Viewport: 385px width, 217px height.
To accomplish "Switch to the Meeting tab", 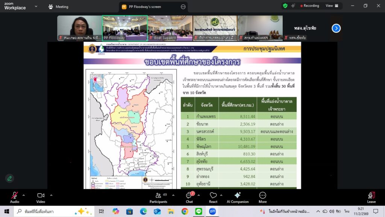I will (58, 7).
